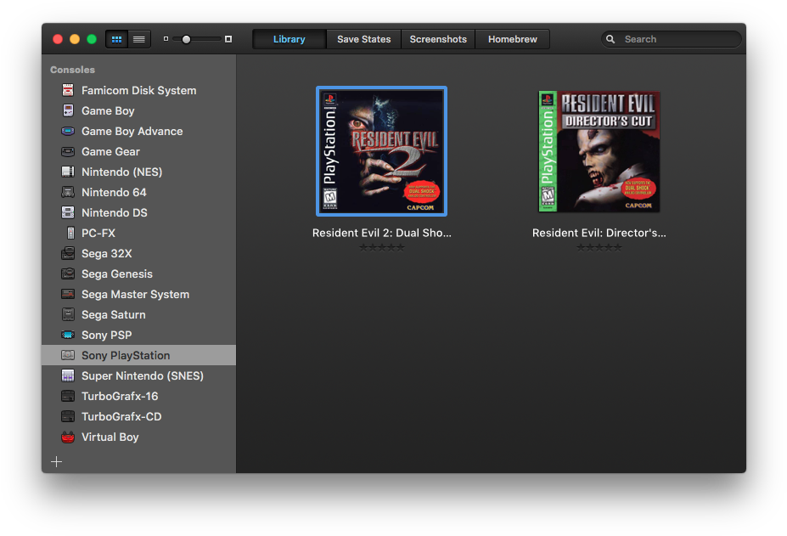Click the Super Nintendo (SNES) console icon

tap(68, 375)
